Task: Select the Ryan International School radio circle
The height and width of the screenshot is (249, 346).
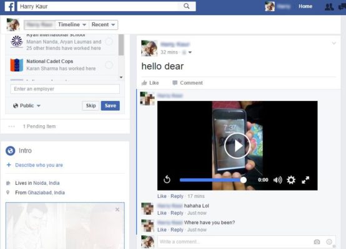Action: tap(109, 41)
